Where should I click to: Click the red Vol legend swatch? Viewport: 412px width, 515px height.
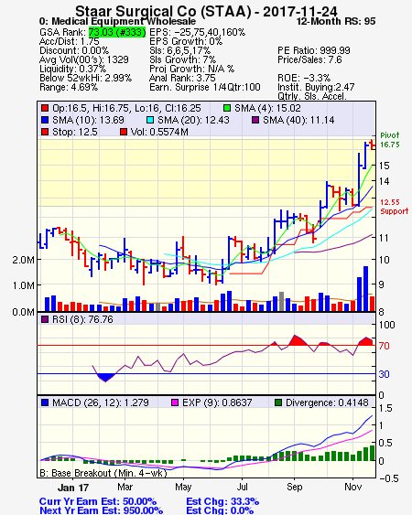tap(124, 132)
